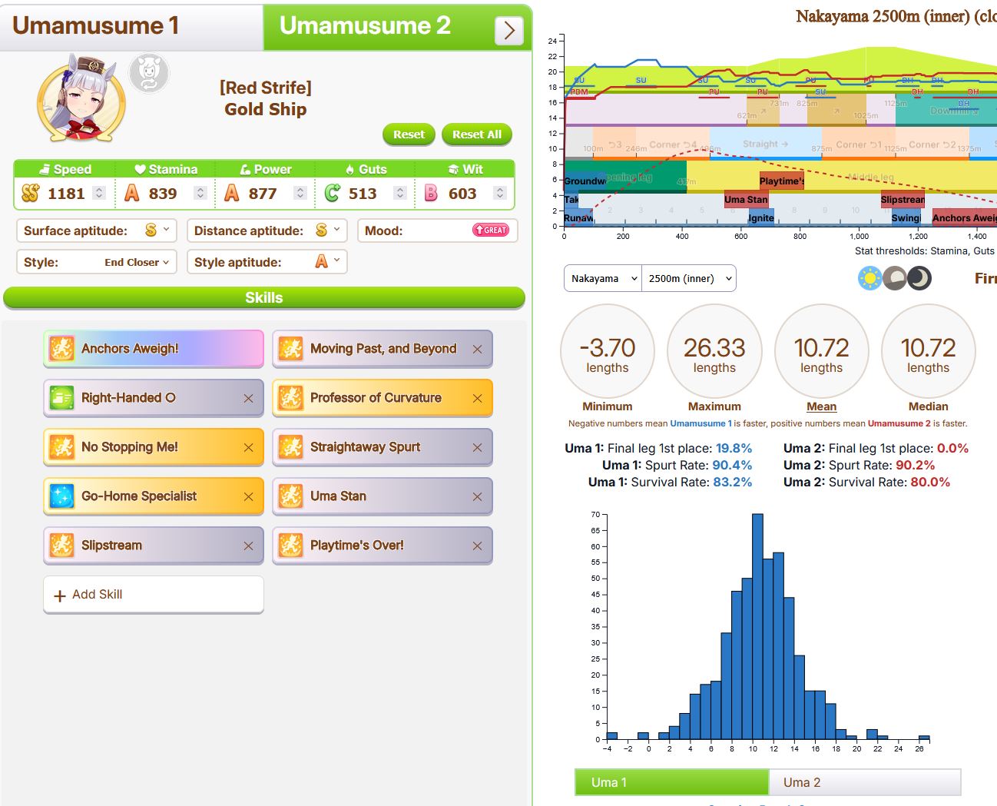Remove the Go-Home Specialist skill
This screenshot has height=806, width=997.
tap(248, 496)
